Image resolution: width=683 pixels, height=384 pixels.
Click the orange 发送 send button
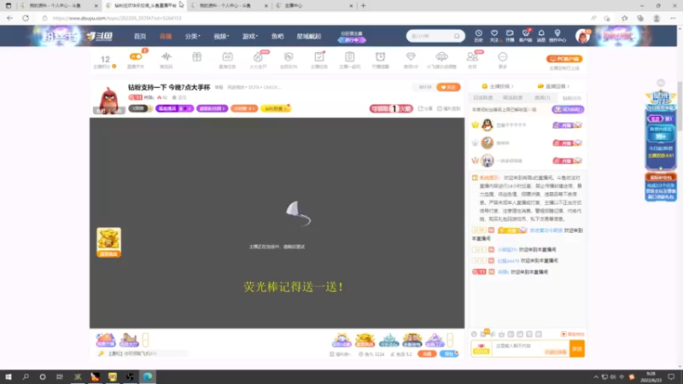coord(577,348)
